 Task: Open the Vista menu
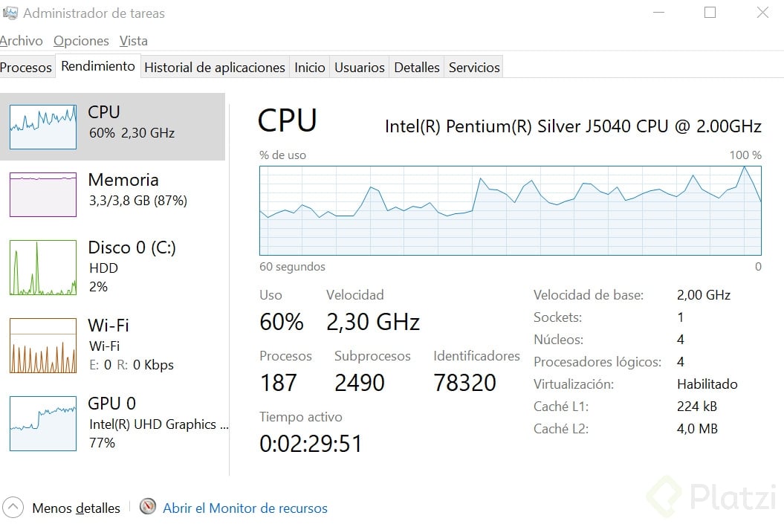(134, 41)
